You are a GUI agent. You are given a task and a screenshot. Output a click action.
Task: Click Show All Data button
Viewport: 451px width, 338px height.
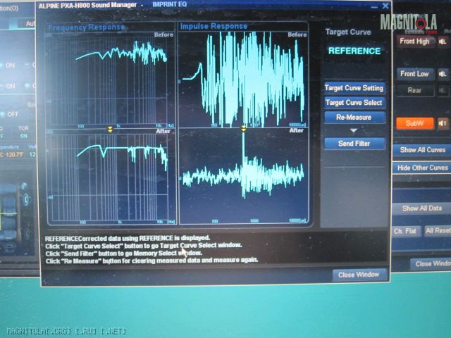coord(422,208)
